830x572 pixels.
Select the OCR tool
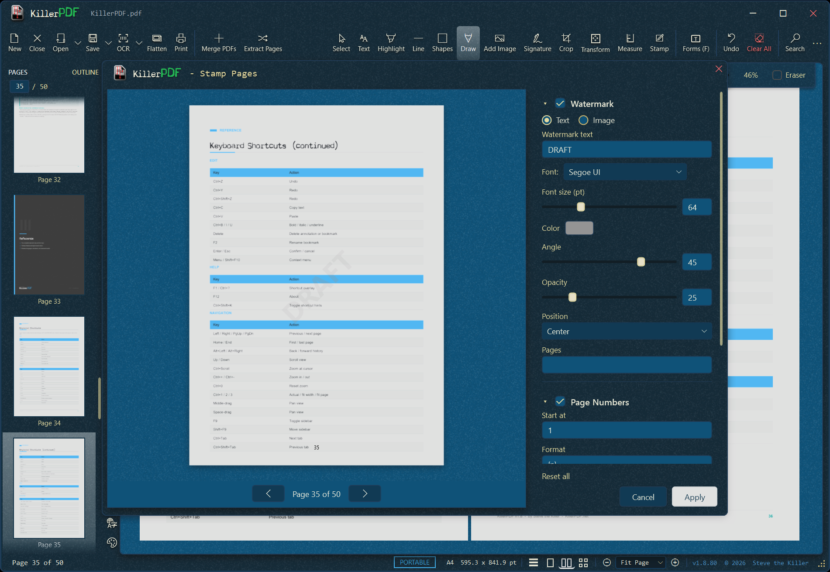(x=123, y=43)
